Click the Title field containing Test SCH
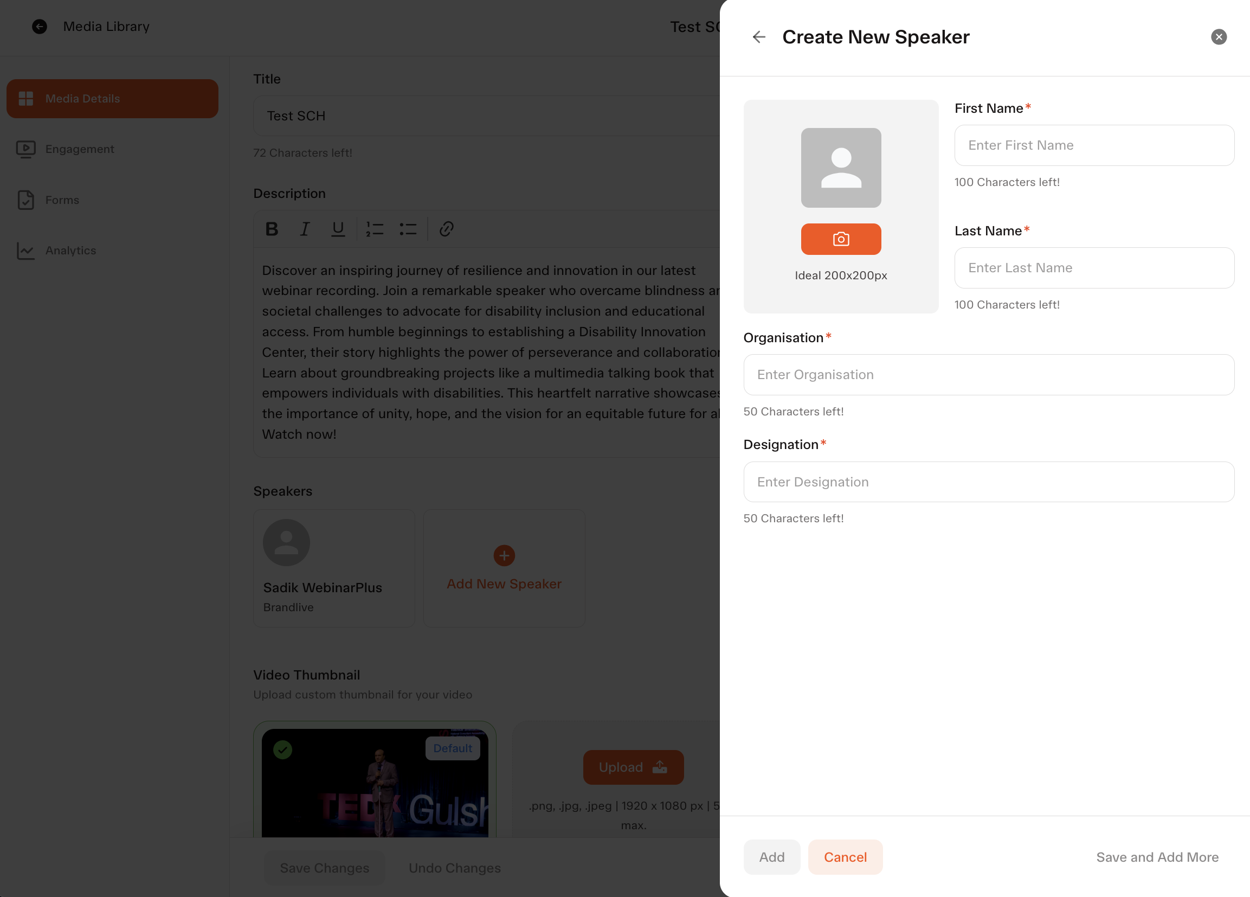This screenshot has height=897, width=1250. tap(487, 116)
